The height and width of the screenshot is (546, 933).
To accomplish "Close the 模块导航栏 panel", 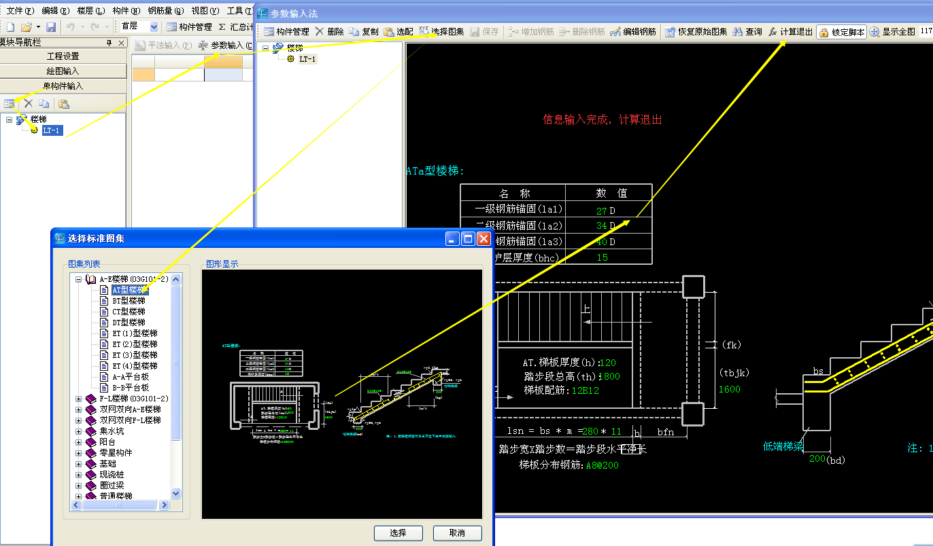I will tap(122, 43).
